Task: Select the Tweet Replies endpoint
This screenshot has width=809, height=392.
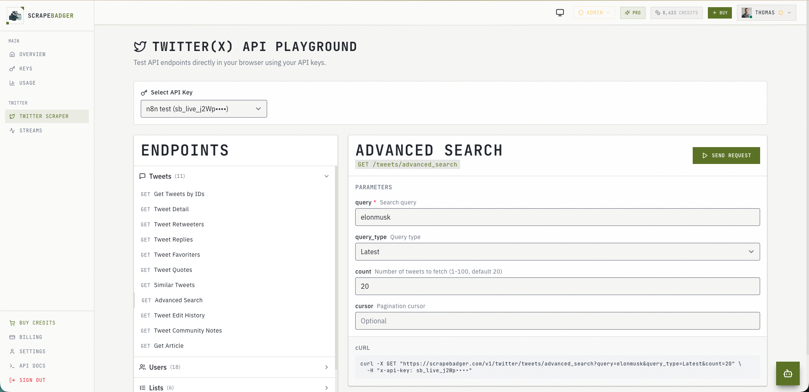Action: [173, 239]
